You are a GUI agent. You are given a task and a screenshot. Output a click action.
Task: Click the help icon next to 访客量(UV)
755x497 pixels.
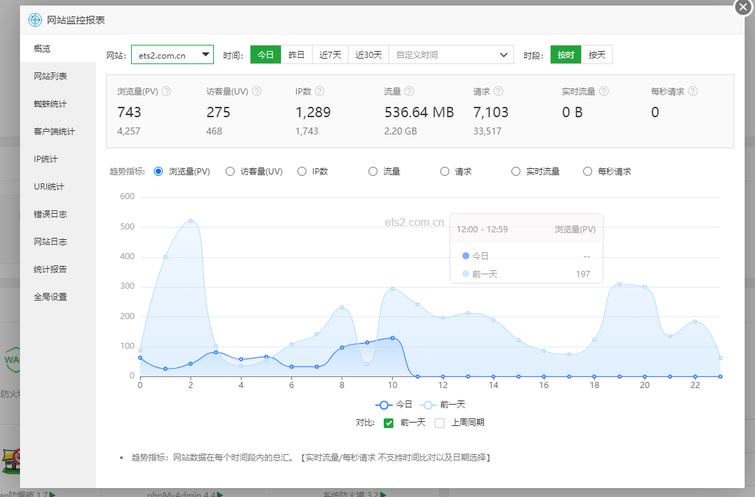coord(257,91)
